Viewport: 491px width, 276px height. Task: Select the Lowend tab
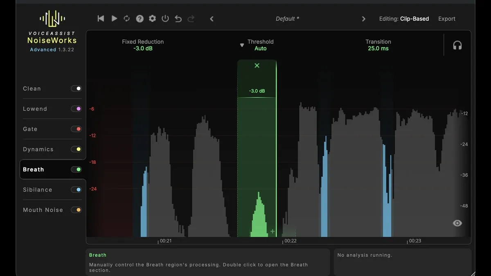[35, 109]
